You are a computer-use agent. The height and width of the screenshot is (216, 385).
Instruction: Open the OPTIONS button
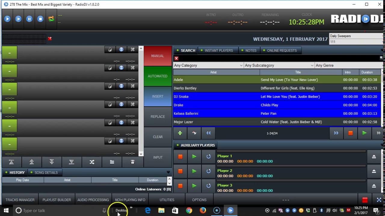coord(199,200)
